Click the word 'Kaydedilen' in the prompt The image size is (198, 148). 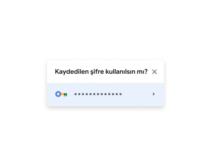(72, 72)
